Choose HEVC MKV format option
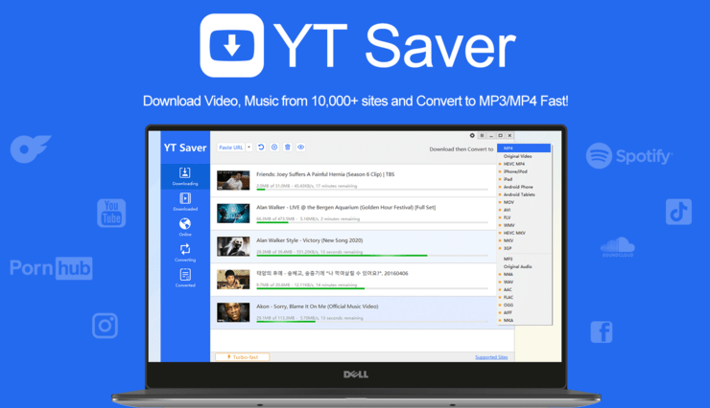Viewport: 710px width, 408px height. [x=514, y=233]
